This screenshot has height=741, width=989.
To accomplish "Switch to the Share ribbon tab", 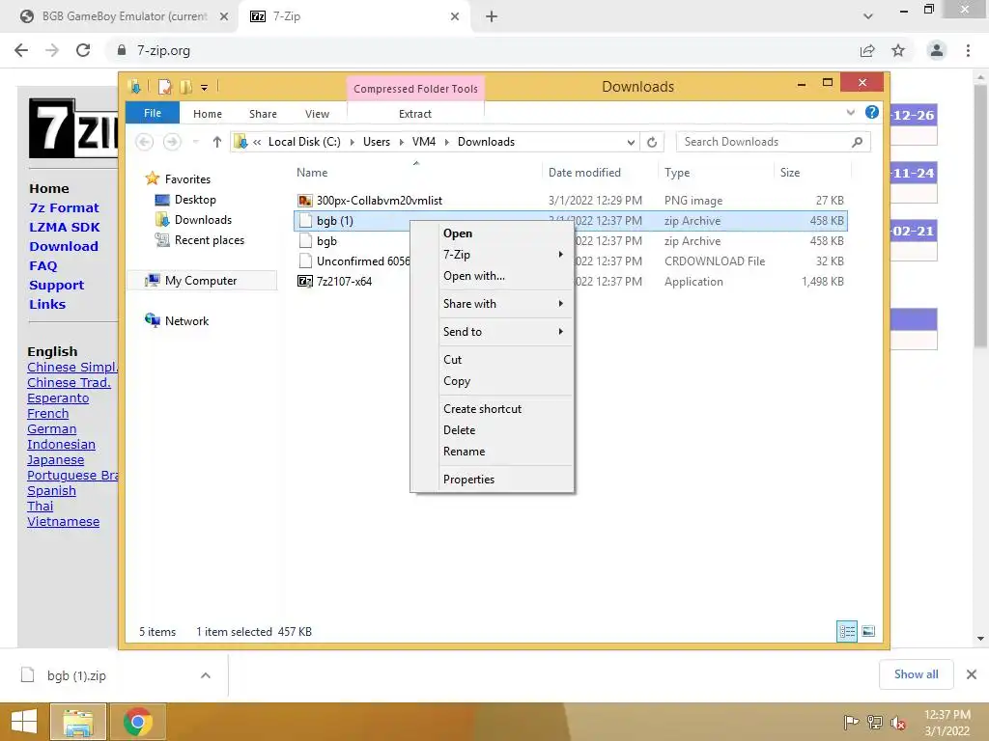I will coord(263,114).
